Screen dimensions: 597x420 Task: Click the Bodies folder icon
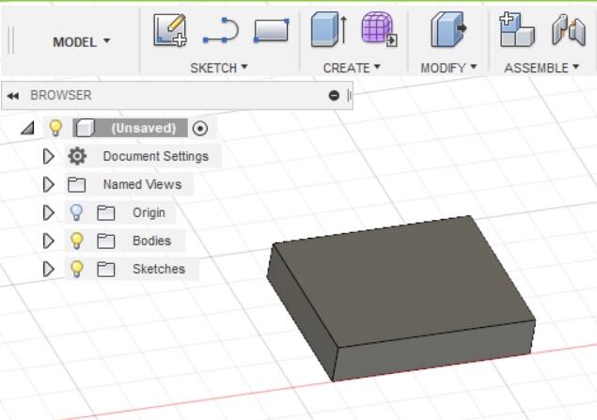(106, 241)
